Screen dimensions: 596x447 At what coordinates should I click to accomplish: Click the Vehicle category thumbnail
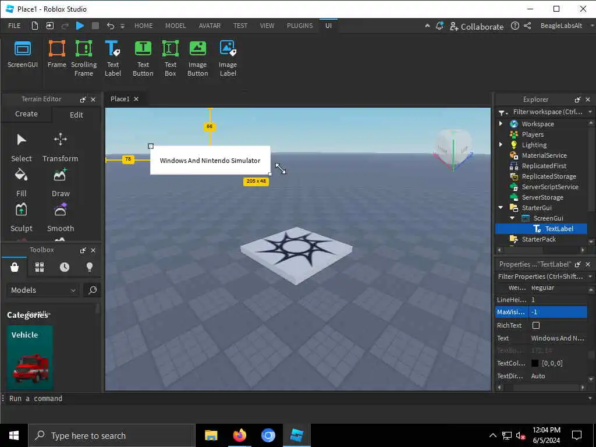[x=30, y=357]
